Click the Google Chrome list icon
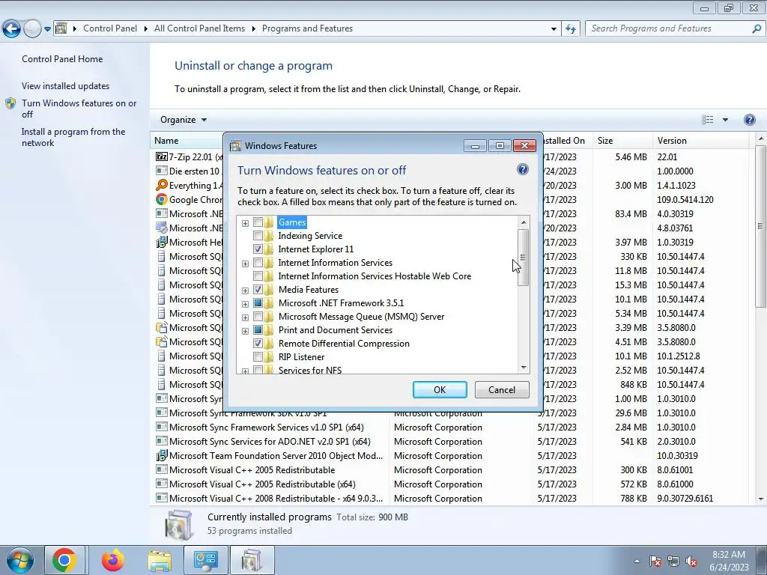The image size is (767, 575). click(161, 199)
